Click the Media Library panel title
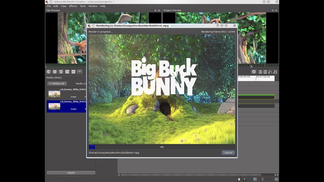The image size is (324, 182). click(54, 78)
